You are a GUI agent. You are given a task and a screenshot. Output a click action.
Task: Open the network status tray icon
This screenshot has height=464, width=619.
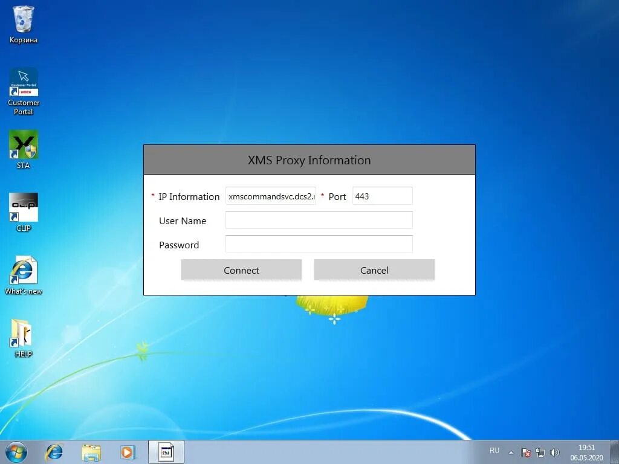point(540,453)
